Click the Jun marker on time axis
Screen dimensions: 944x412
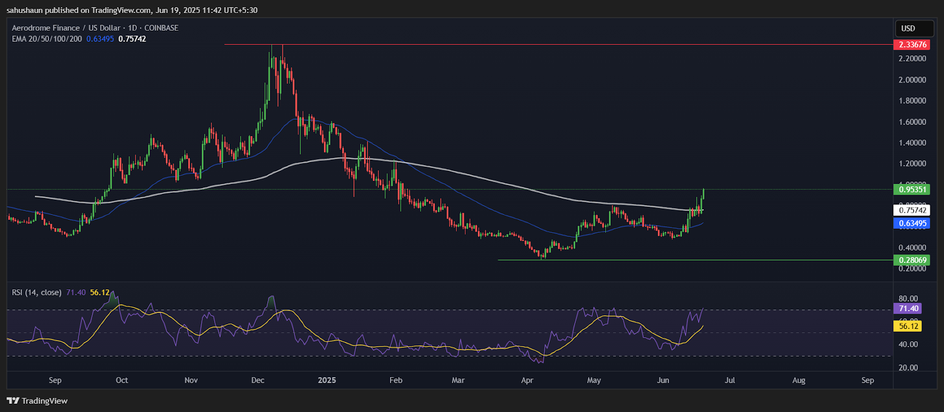point(663,380)
